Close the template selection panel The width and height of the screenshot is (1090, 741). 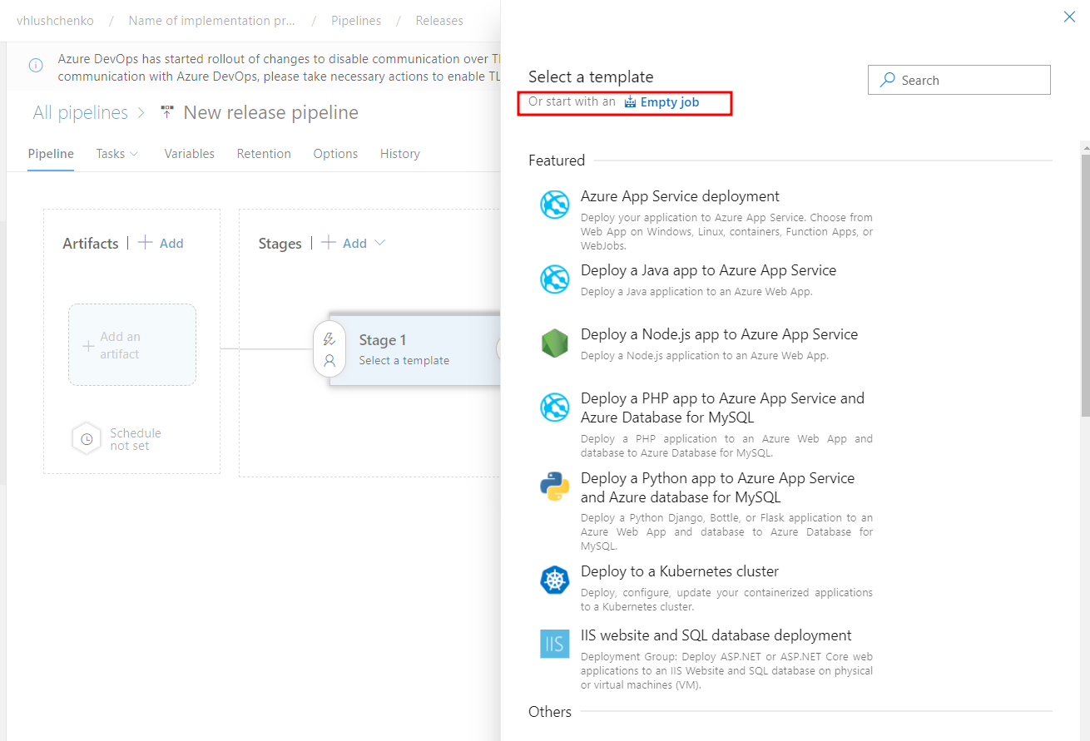(1069, 17)
